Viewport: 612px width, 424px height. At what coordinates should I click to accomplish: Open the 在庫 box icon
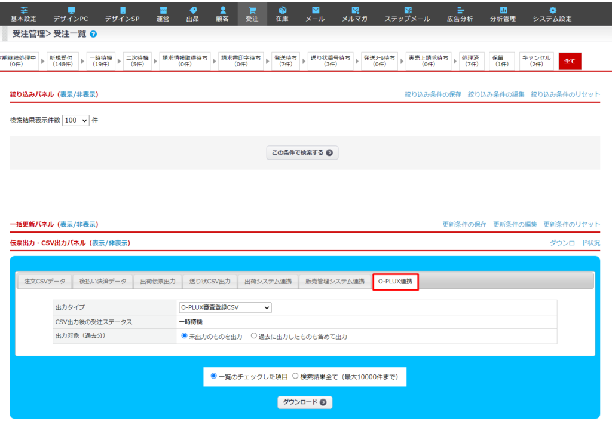pyautogui.click(x=282, y=10)
